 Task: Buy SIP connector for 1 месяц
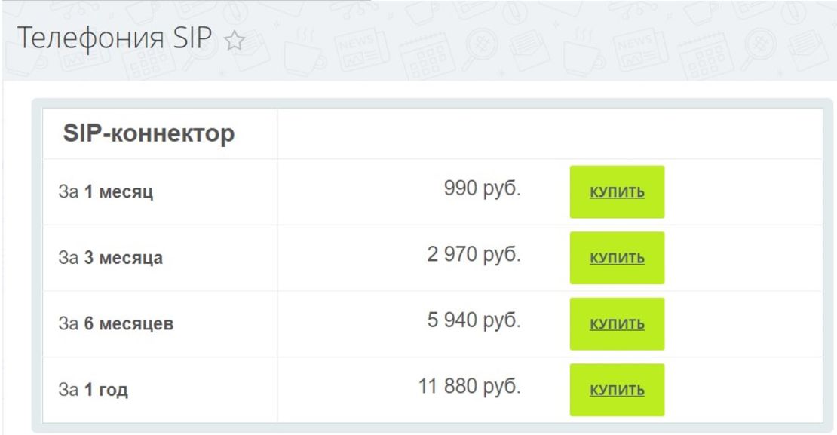pyautogui.click(x=617, y=191)
